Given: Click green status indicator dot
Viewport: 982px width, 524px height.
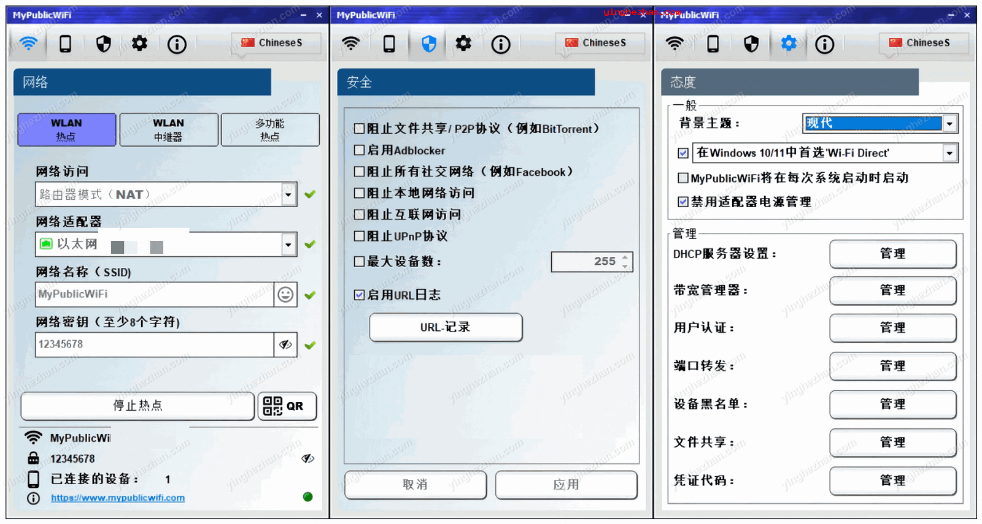Looking at the screenshot, I should click(x=308, y=497).
